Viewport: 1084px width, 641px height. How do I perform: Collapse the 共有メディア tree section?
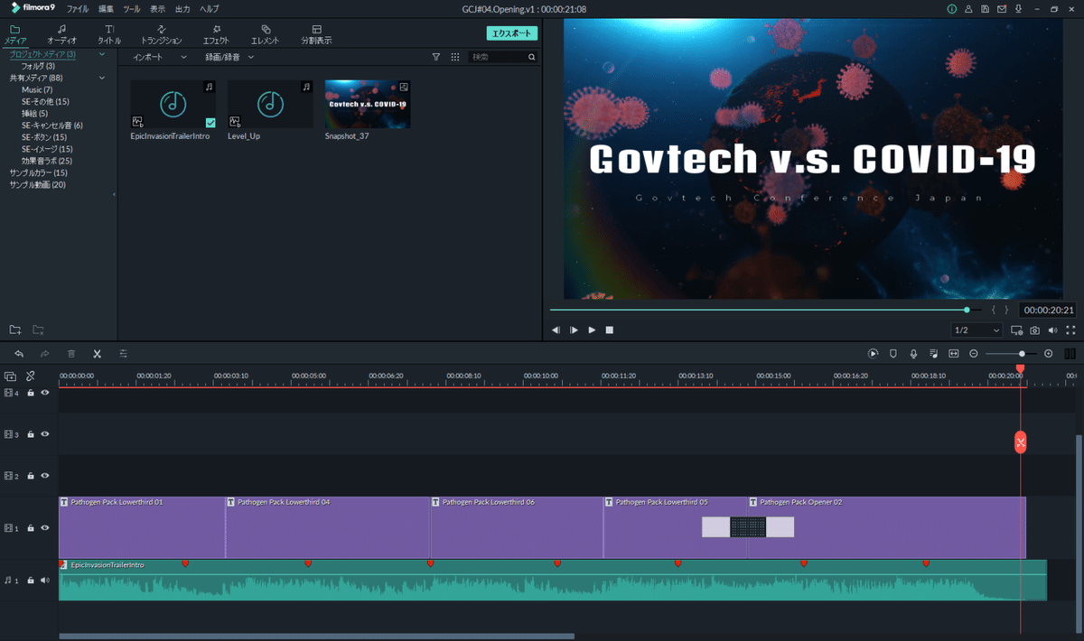pos(102,78)
